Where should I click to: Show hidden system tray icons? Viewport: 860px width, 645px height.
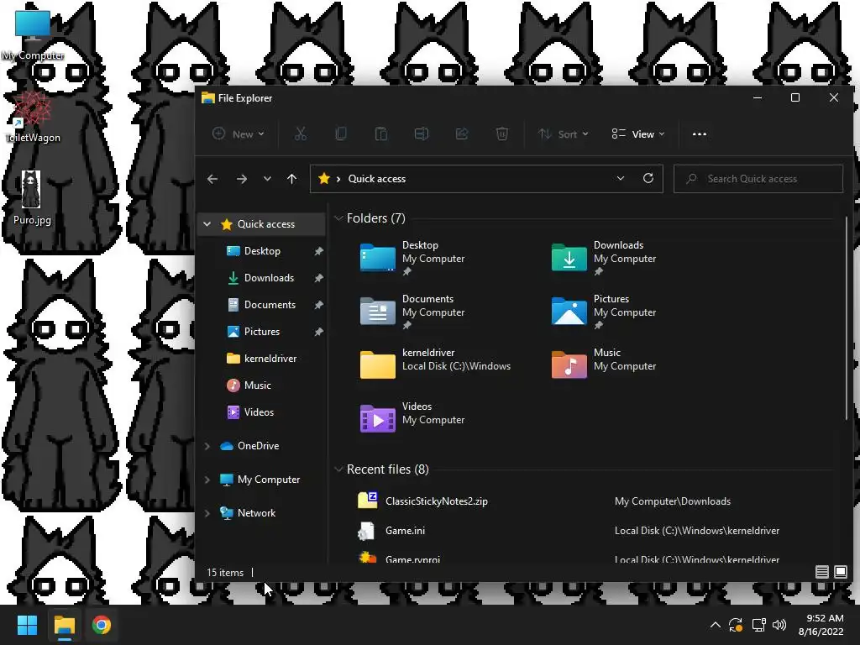point(716,625)
